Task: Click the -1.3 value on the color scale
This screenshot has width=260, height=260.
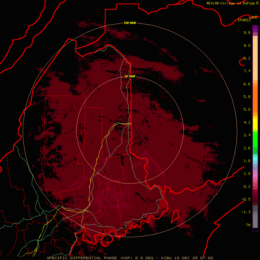Action: point(246,212)
